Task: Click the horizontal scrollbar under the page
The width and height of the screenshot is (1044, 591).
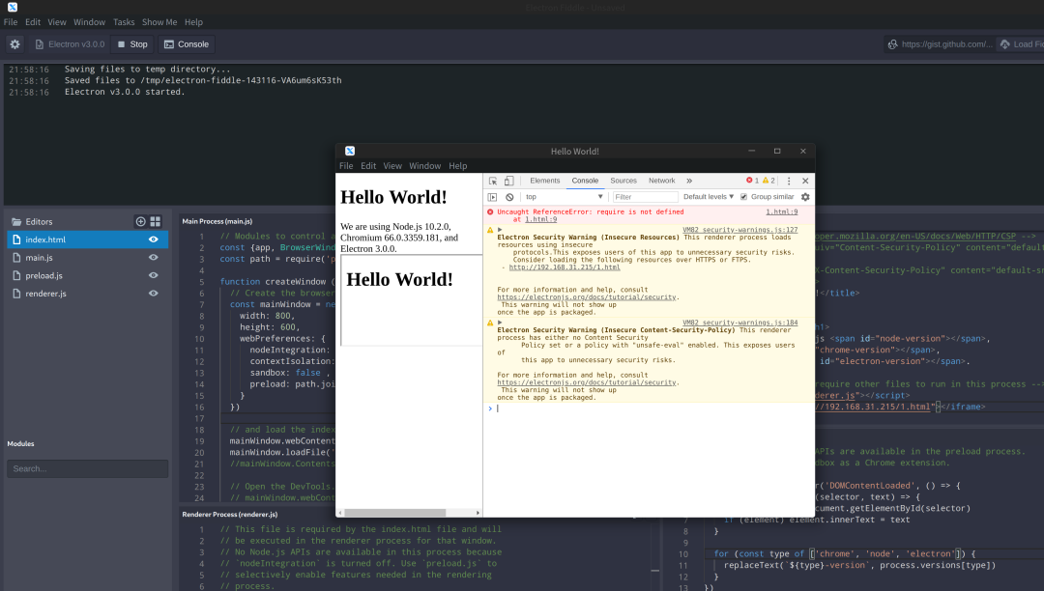Action: (x=394, y=513)
